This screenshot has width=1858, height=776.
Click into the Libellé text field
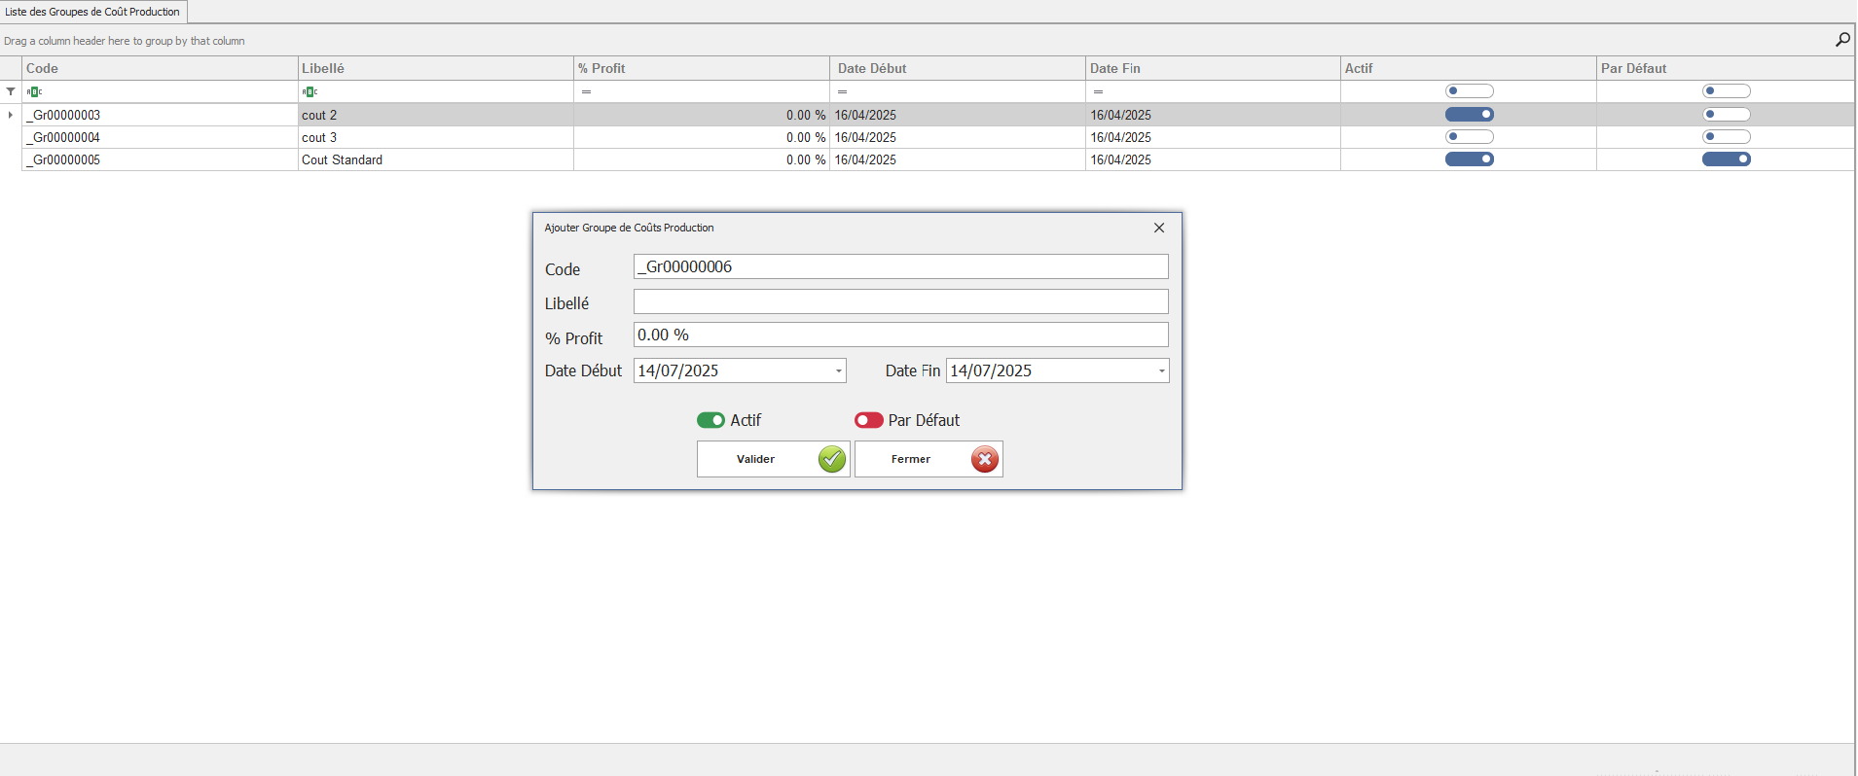(x=900, y=301)
